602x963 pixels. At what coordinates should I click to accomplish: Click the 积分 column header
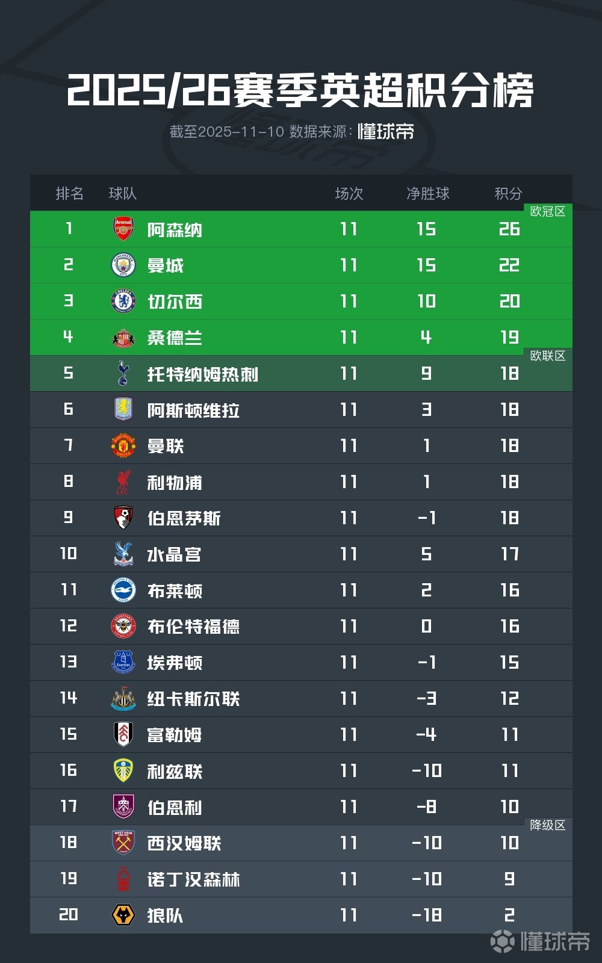click(x=508, y=193)
